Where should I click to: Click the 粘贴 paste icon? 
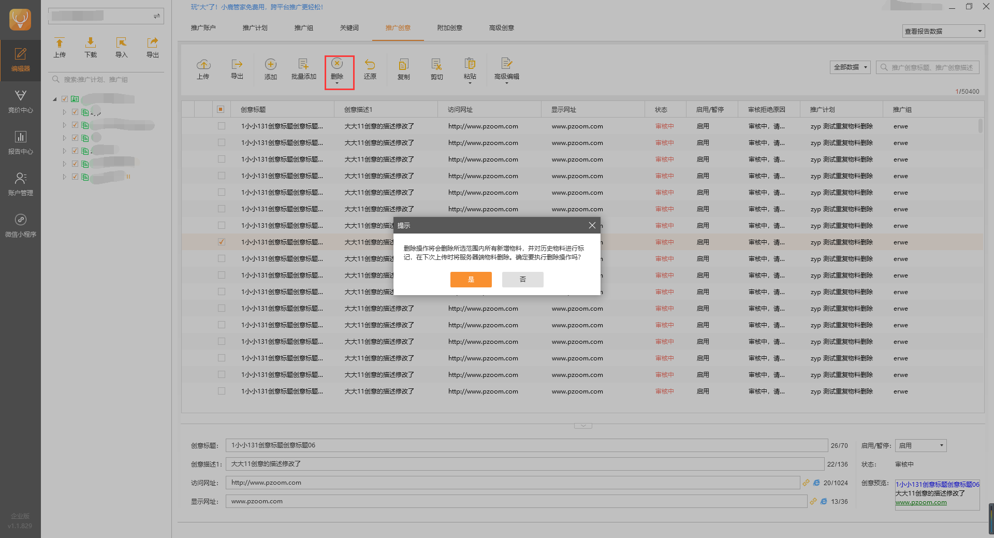(x=470, y=64)
